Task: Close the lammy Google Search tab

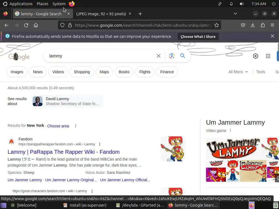Action: (x=69, y=14)
